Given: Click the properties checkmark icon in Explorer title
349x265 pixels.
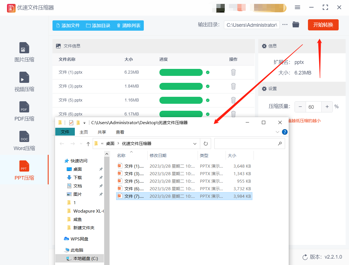Looking at the screenshot, I should click(71, 122).
